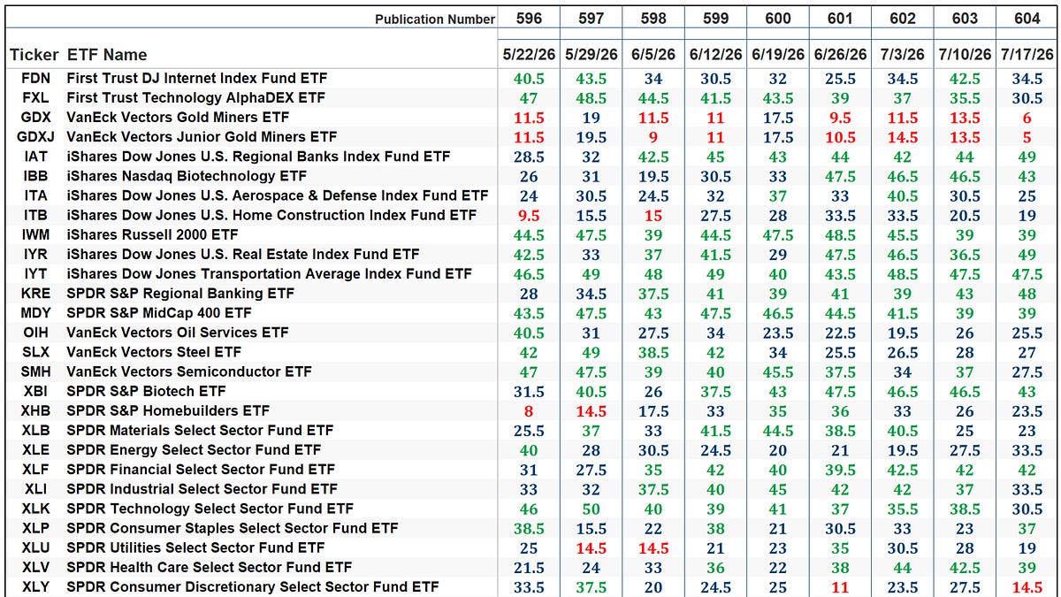Image resolution: width=1061 pixels, height=597 pixels.
Task: Click XHB value 8 under 5/22/26
Action: pos(529,411)
